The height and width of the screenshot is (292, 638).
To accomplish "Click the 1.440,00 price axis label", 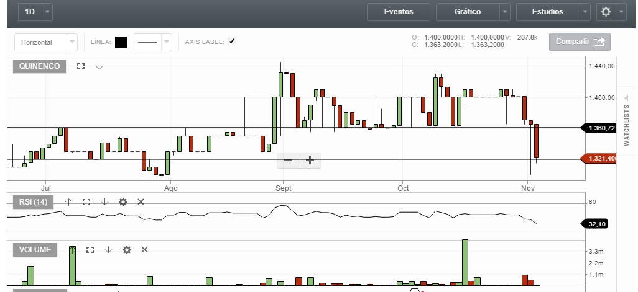I will (601, 66).
